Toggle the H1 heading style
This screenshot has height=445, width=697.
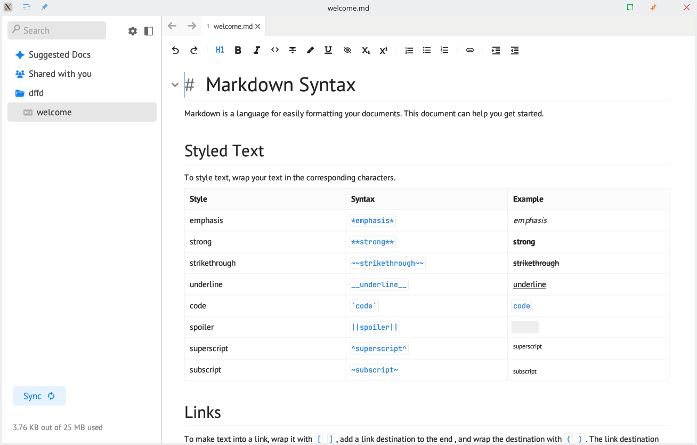pyautogui.click(x=220, y=50)
